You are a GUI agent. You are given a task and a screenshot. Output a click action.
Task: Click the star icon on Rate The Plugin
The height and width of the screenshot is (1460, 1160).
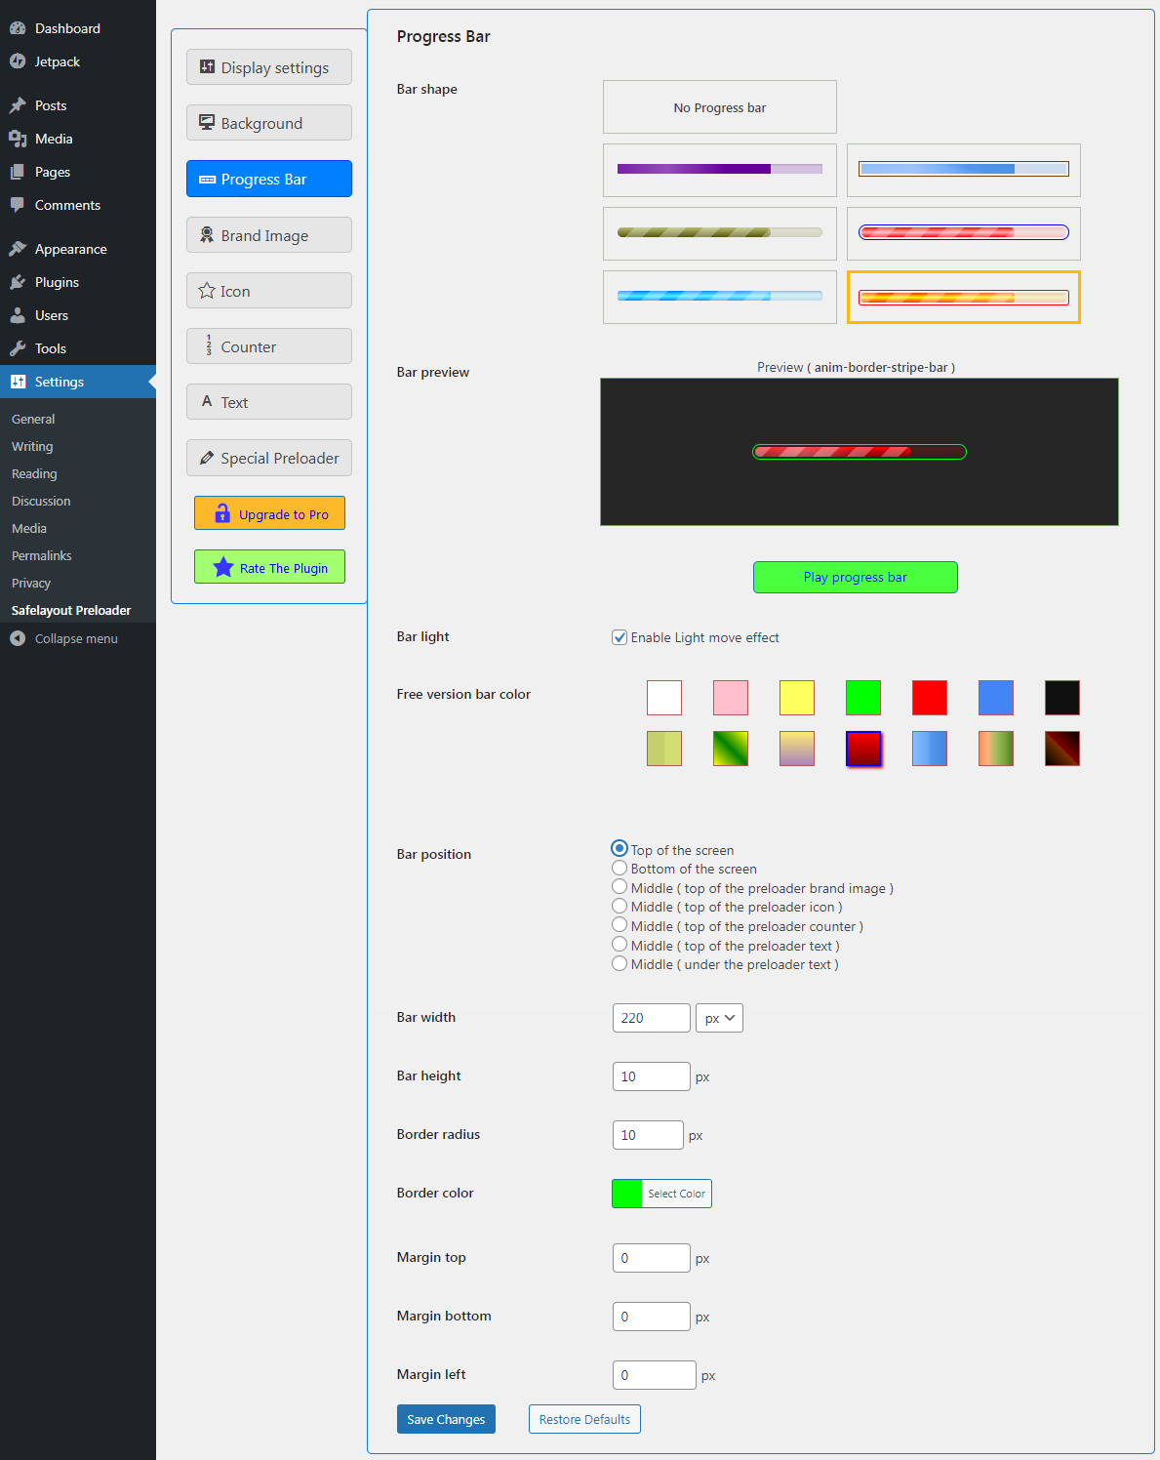(x=223, y=567)
